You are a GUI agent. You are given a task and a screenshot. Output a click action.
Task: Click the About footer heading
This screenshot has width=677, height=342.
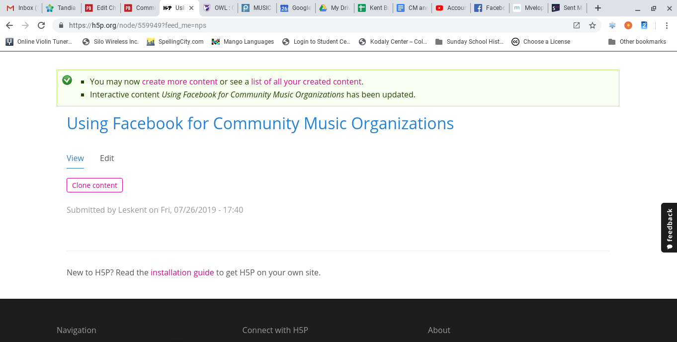click(x=439, y=330)
